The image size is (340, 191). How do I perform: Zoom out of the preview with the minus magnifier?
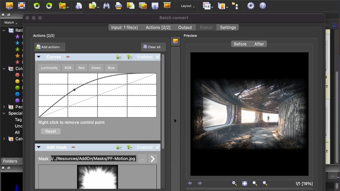click(x=265, y=184)
